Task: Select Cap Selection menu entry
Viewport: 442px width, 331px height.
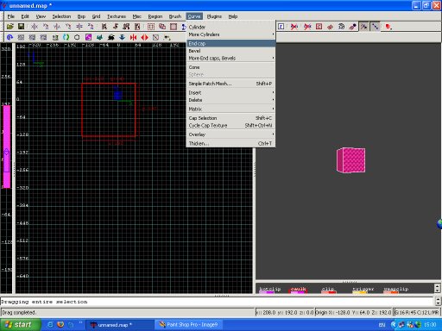Action: [230, 118]
